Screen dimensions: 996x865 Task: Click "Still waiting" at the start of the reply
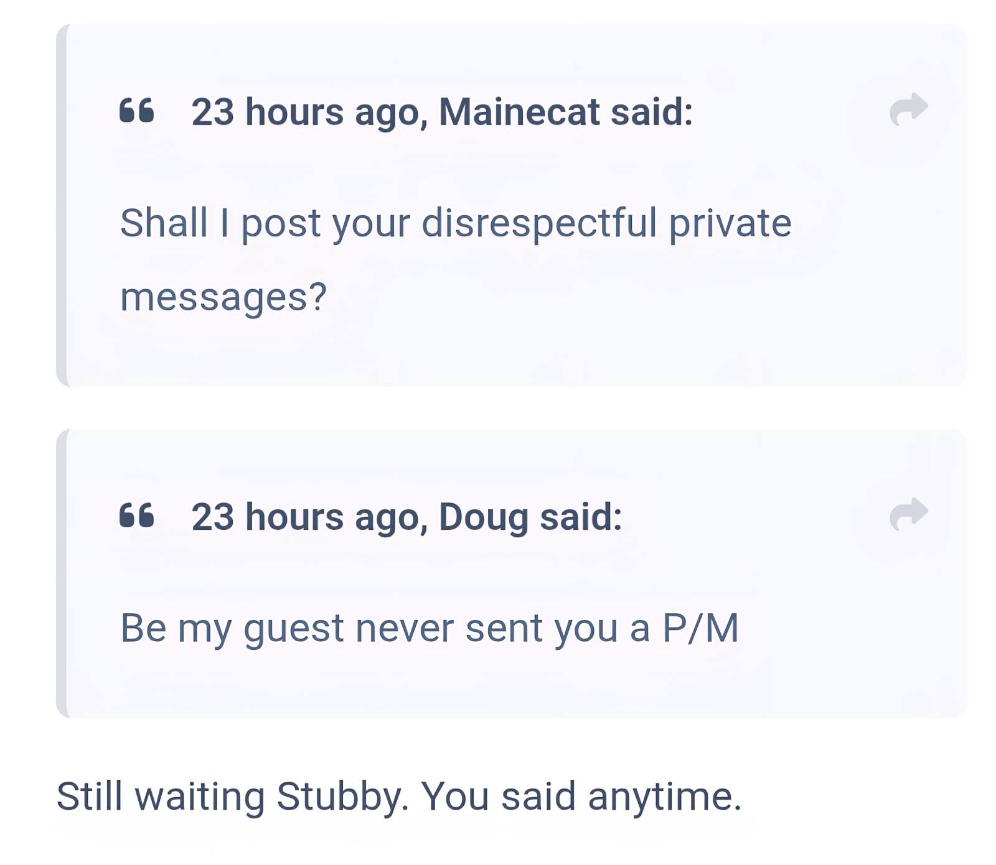point(160,796)
